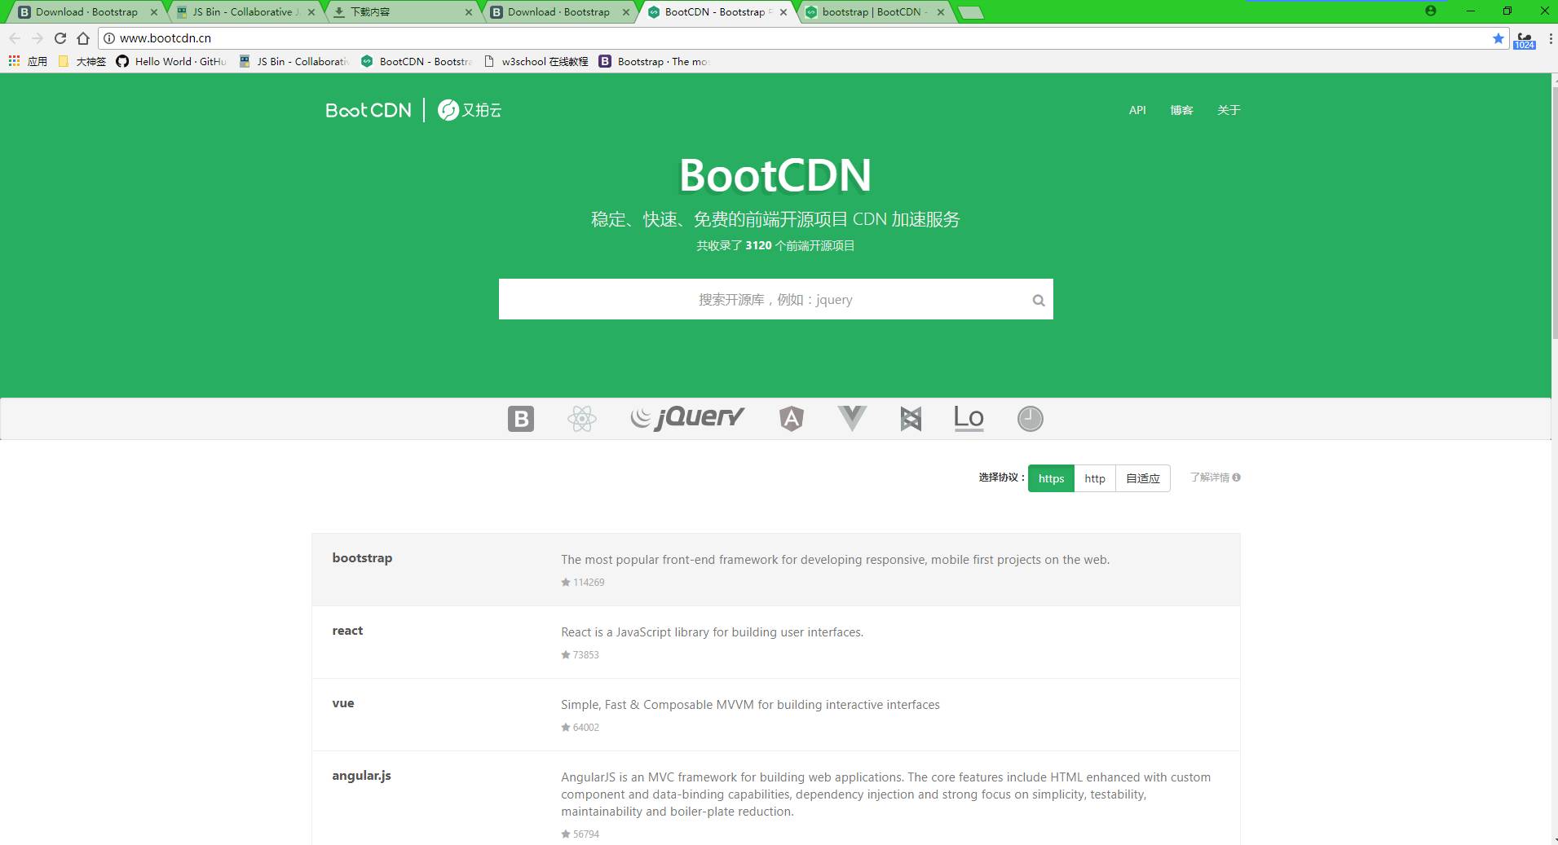Image resolution: width=1558 pixels, height=845 pixels.
Task: Click the large BootCDN hero title
Action: click(775, 174)
